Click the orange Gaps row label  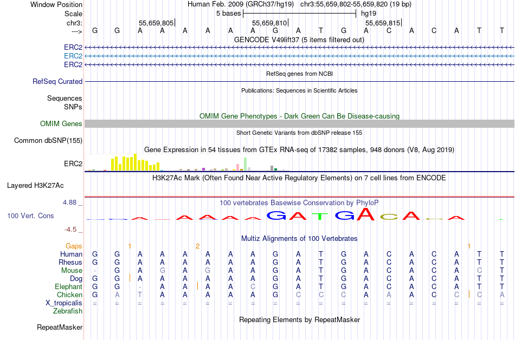pyautogui.click(x=74, y=246)
